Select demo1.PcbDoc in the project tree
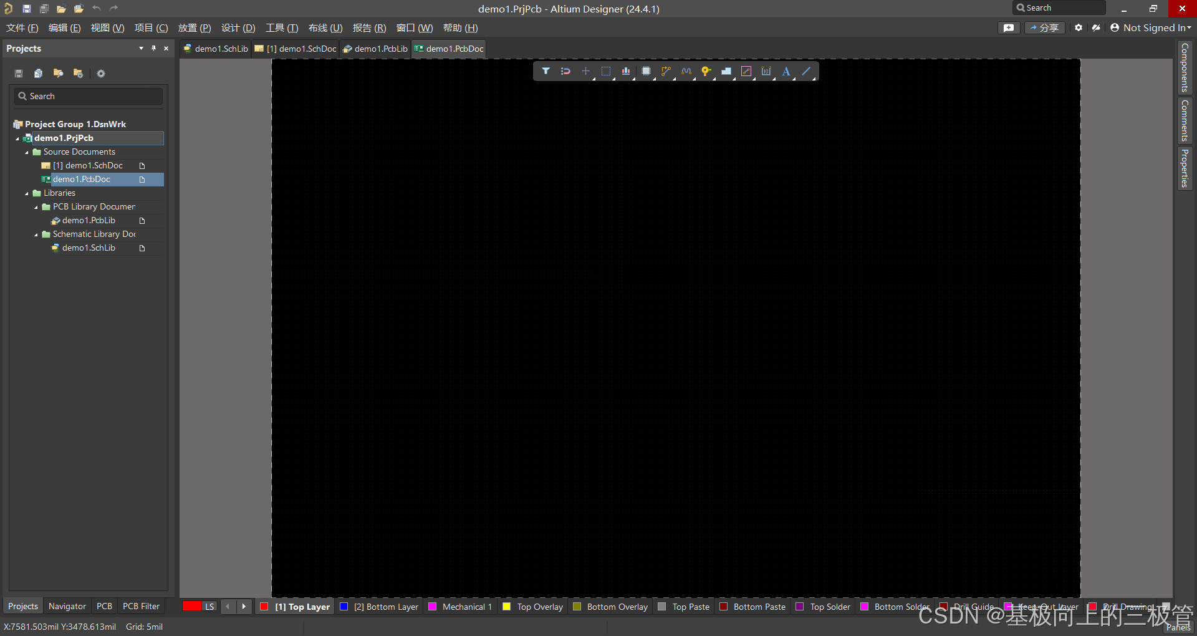 point(82,180)
